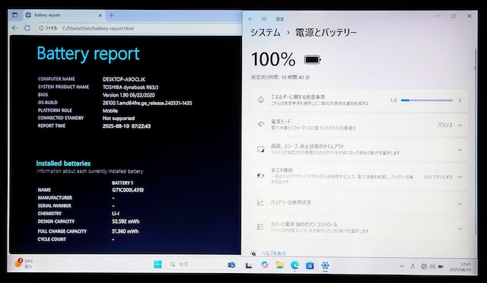Expand バッテリーの使用状況 section
Viewport: 487px width, 283px height.
pyautogui.click(x=360, y=203)
